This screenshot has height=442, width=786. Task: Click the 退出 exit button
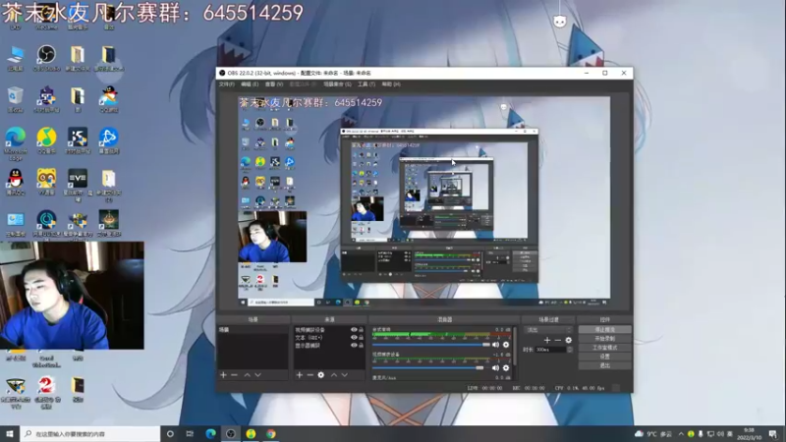605,365
